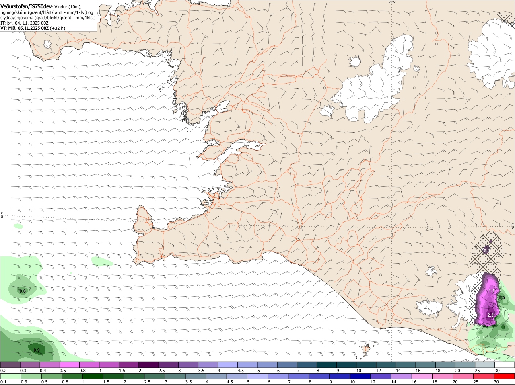The height and width of the screenshot is (385, 515).
Task: Select violet rain swatch between 12 and 14
Action: (381, 376)
